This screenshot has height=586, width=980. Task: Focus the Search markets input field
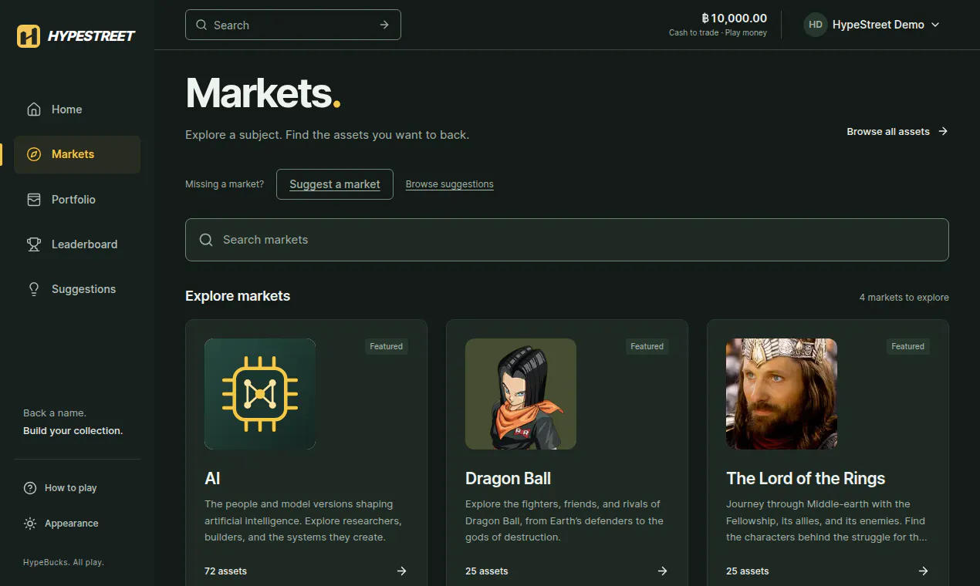pos(567,240)
